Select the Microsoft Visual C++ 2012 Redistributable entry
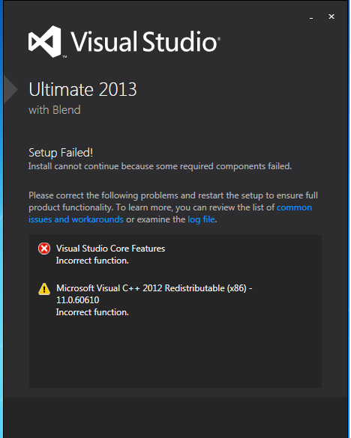This screenshot has width=351, height=438. coord(154,288)
